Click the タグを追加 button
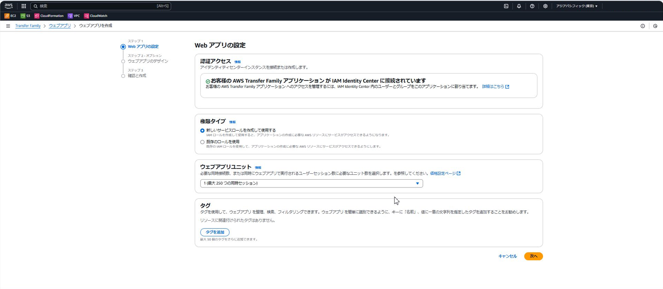 click(x=215, y=232)
